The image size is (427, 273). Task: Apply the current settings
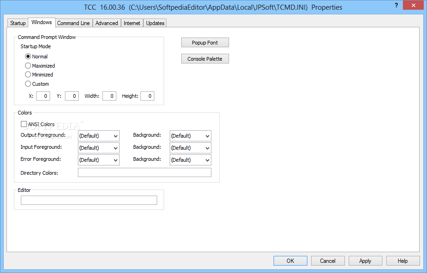point(365,261)
